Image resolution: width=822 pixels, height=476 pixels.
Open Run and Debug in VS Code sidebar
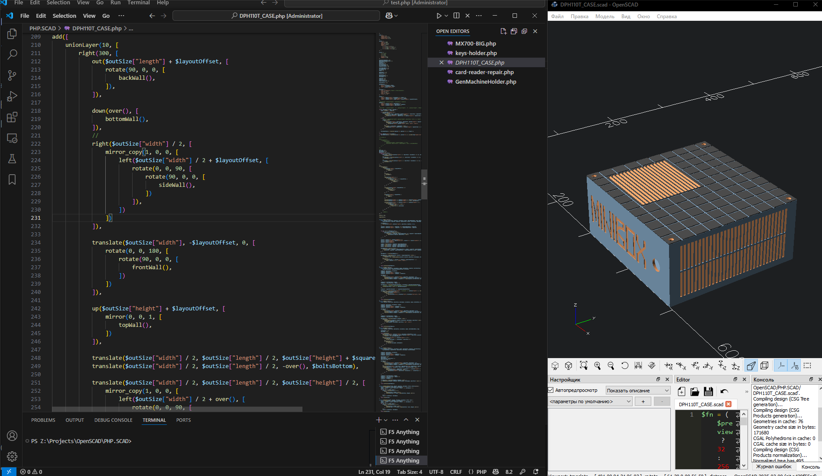click(x=12, y=96)
